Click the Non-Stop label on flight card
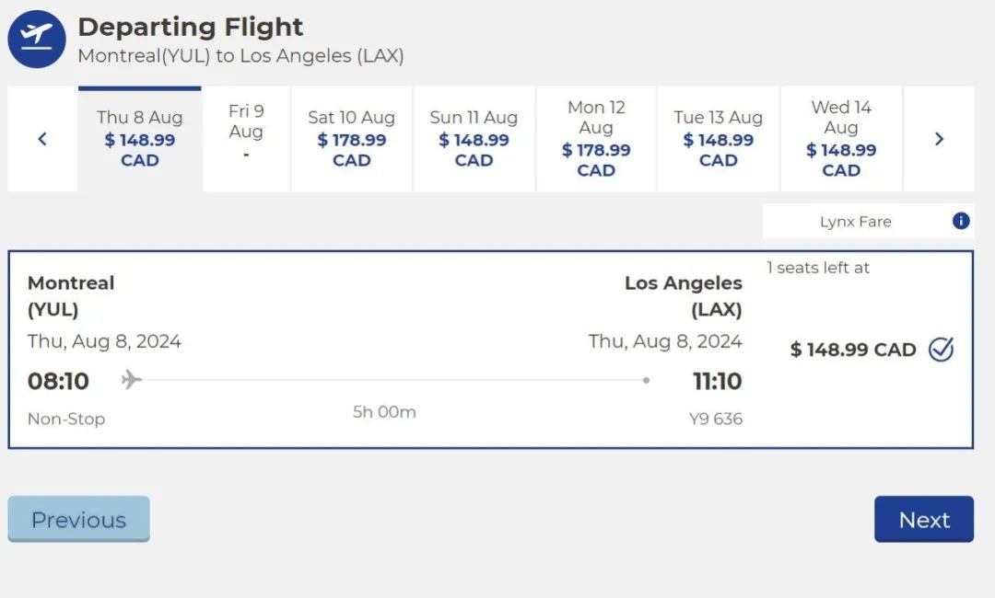Image resolution: width=995 pixels, height=598 pixels. click(x=66, y=419)
